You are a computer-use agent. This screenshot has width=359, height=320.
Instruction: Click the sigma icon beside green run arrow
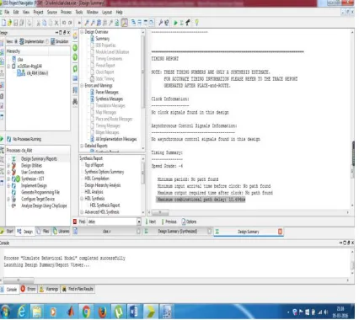click(181, 23)
